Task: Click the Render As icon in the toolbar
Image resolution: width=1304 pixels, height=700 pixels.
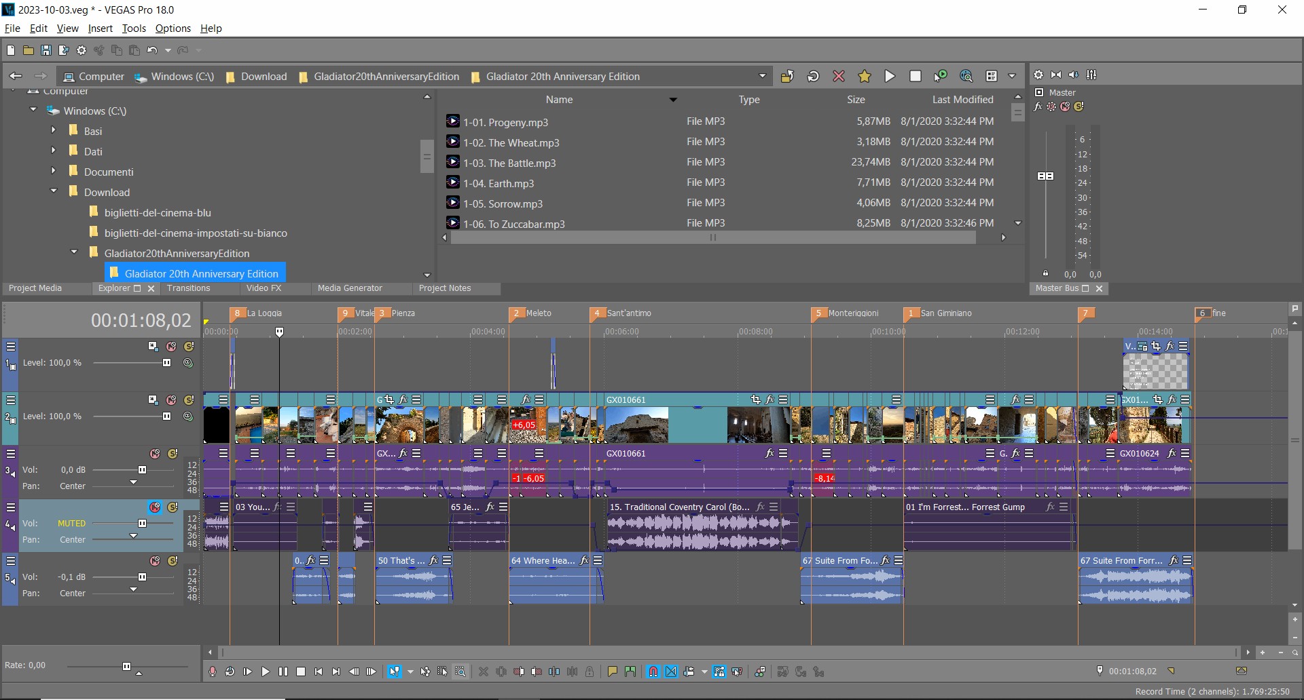Action: [x=64, y=50]
